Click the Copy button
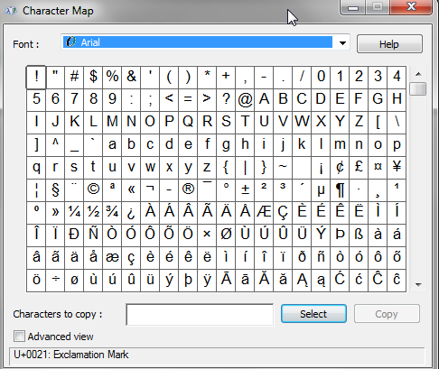This screenshot has height=369, width=439. pyautogui.click(x=387, y=314)
